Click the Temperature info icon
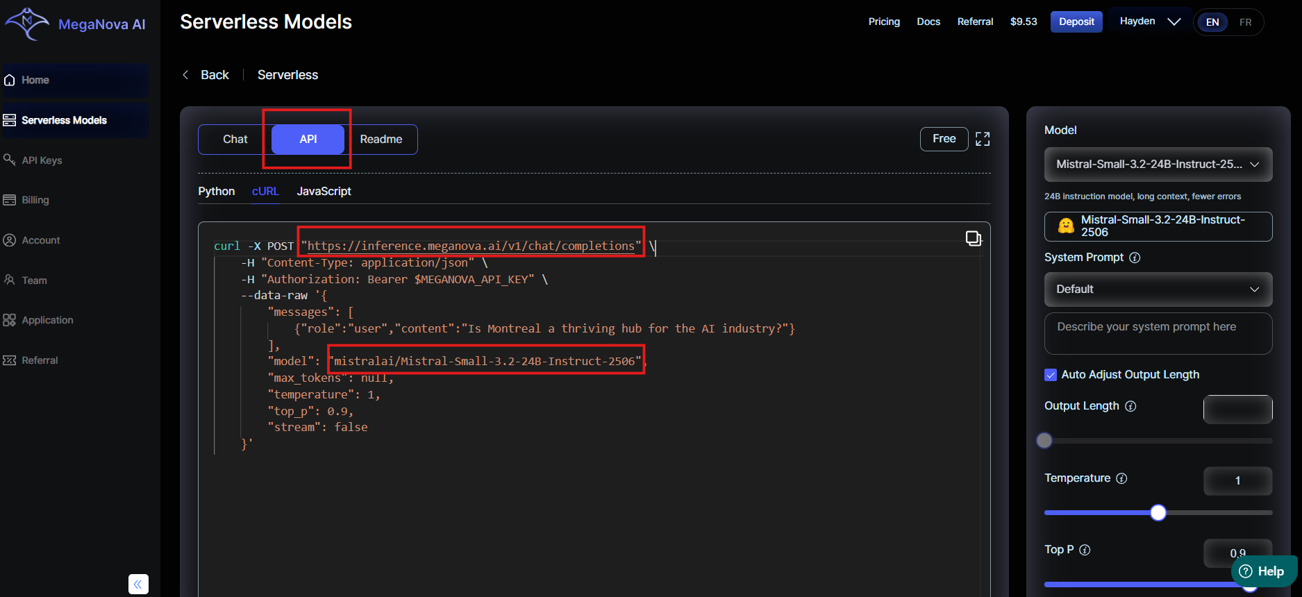The width and height of the screenshot is (1302, 597). coord(1121,478)
